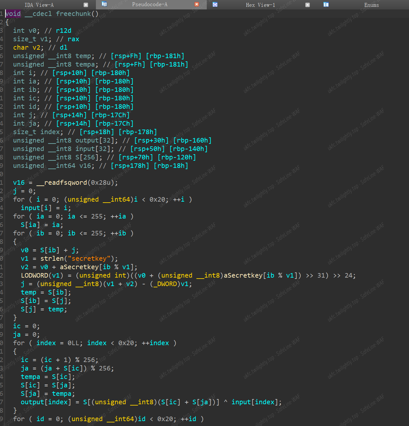Viewport: 409px width, 426px height.
Task: Click the Pseudocode-A tab icon
Action: [x=104, y=4]
